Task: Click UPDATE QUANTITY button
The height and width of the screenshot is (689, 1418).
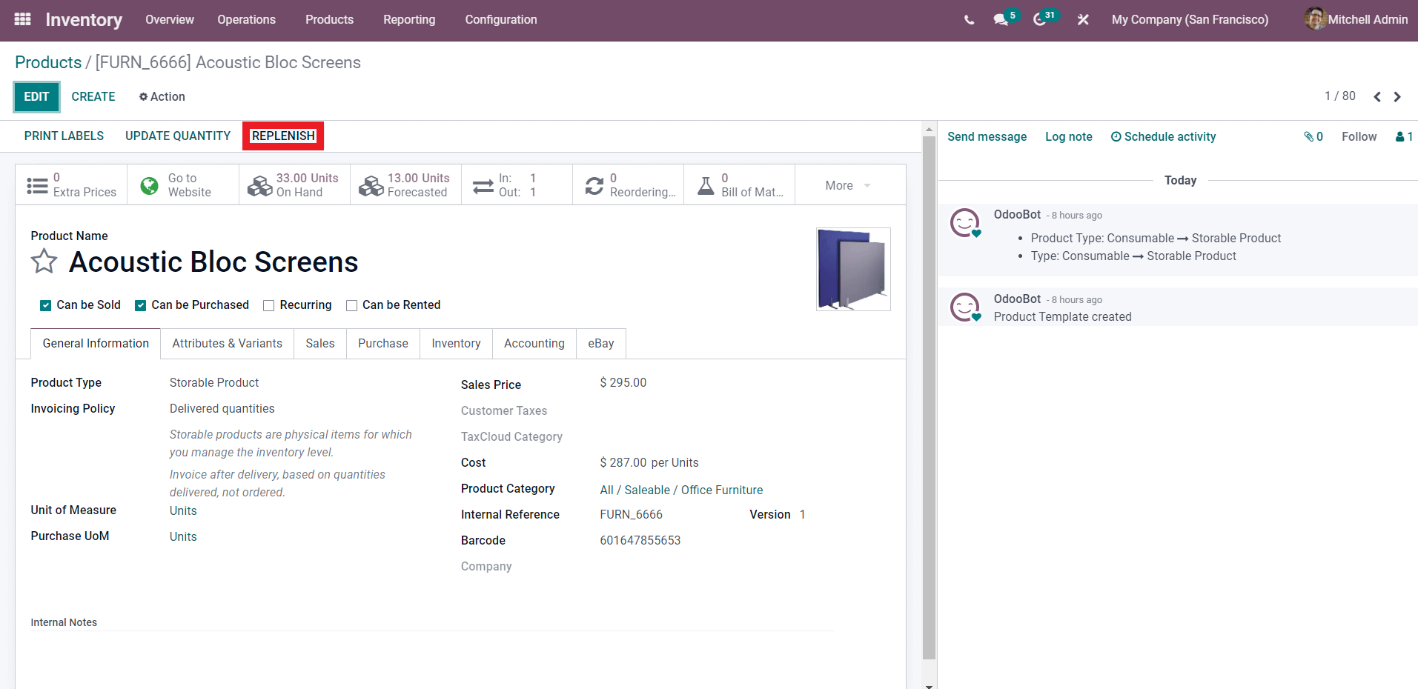Action: coord(178,136)
